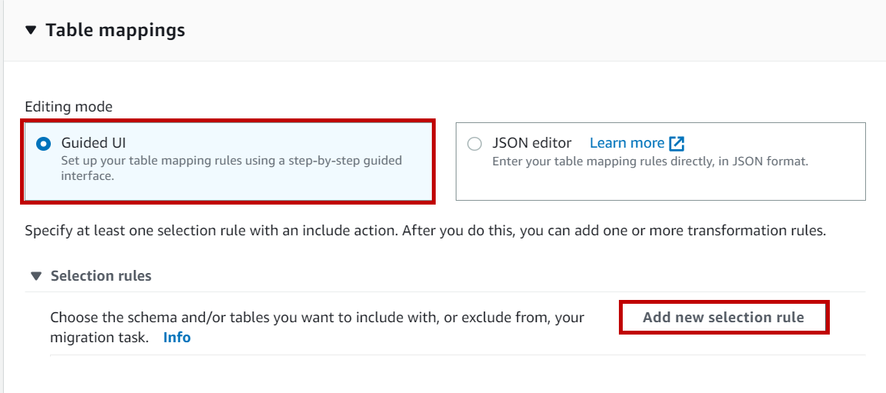The image size is (886, 393).
Task: Select the JSON editor radio button
Action: (x=475, y=144)
